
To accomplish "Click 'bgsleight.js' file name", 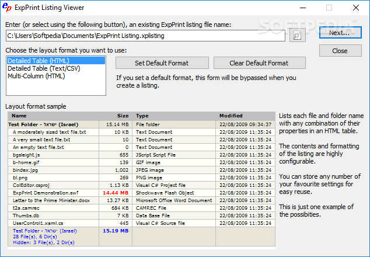I will (x=26, y=155).
